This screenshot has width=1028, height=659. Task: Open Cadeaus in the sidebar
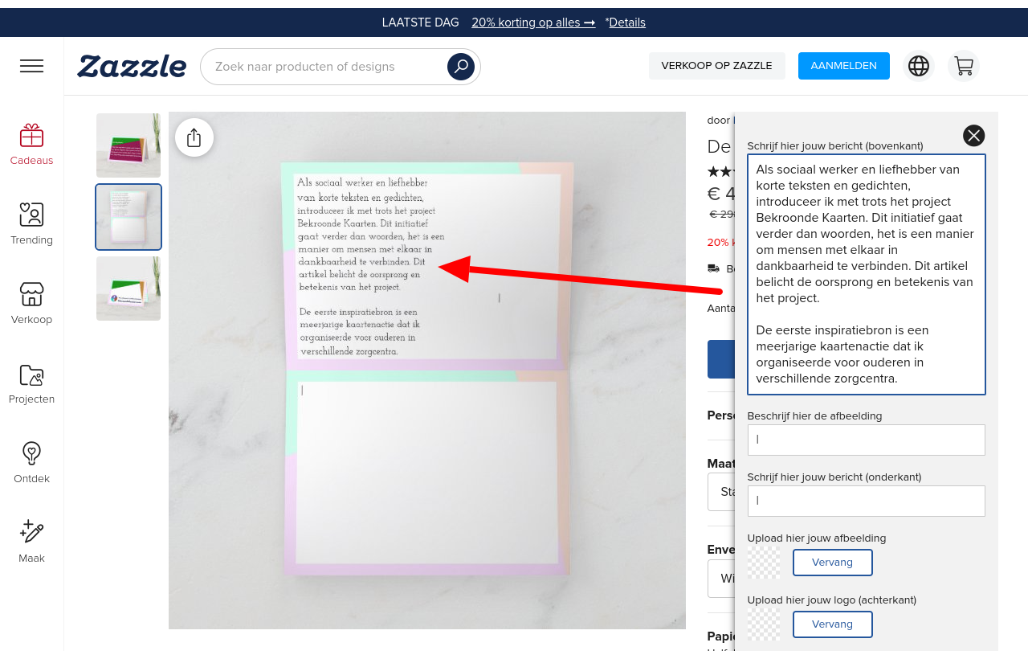coord(31,145)
